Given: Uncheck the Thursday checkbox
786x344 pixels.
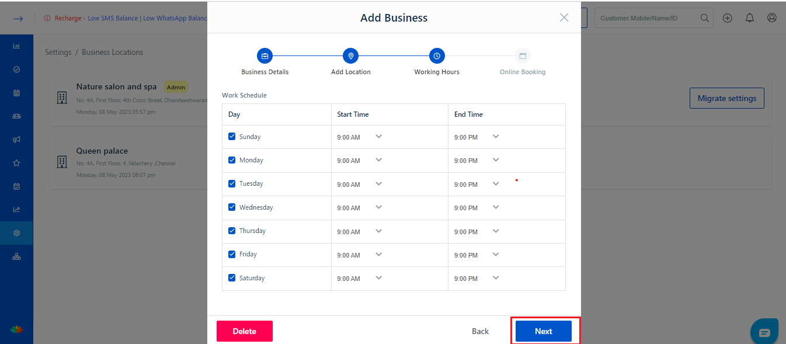Looking at the screenshot, I should coord(232,230).
